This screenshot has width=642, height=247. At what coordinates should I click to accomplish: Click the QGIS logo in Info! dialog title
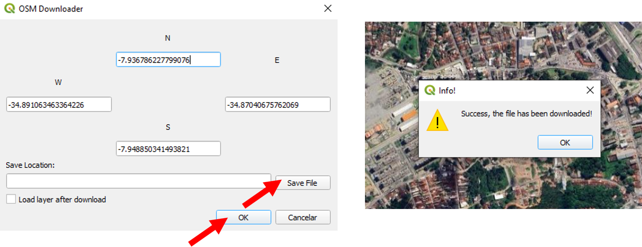pyautogui.click(x=430, y=90)
